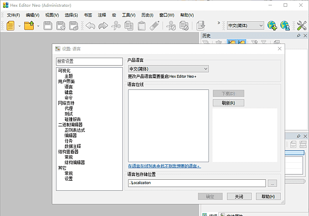
Task: Click the Cut scissors icon
Action: pyautogui.click(x=116, y=26)
